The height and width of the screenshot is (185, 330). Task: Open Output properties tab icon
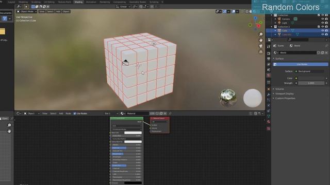(x=269, y=59)
